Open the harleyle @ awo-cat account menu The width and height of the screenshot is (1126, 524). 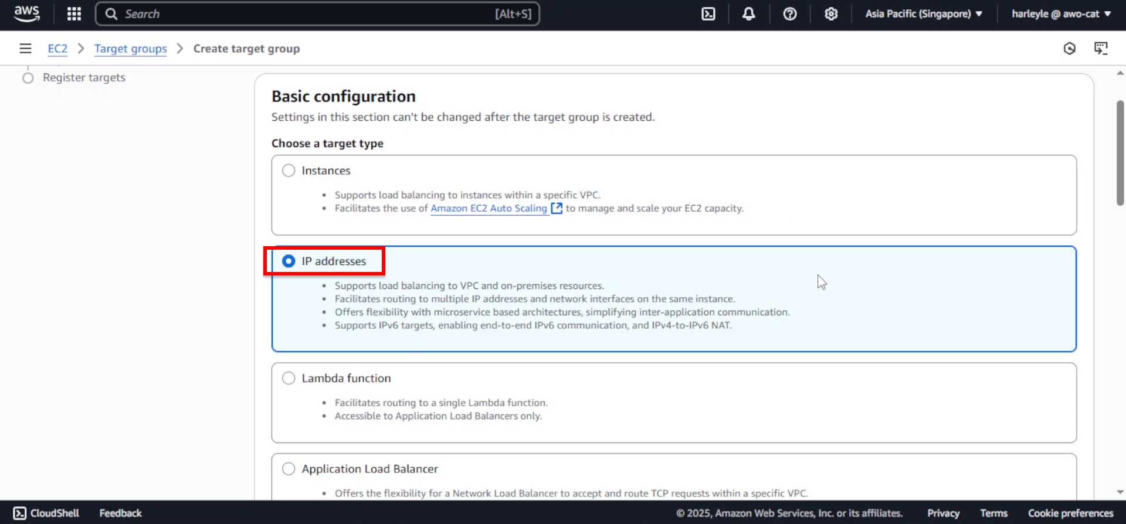1061,13
